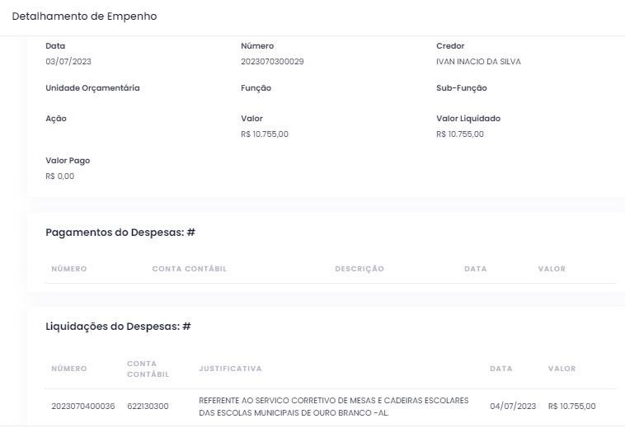The height and width of the screenshot is (428, 625).
Task: Select the amount under Valor Liquidado
Action: 460,134
